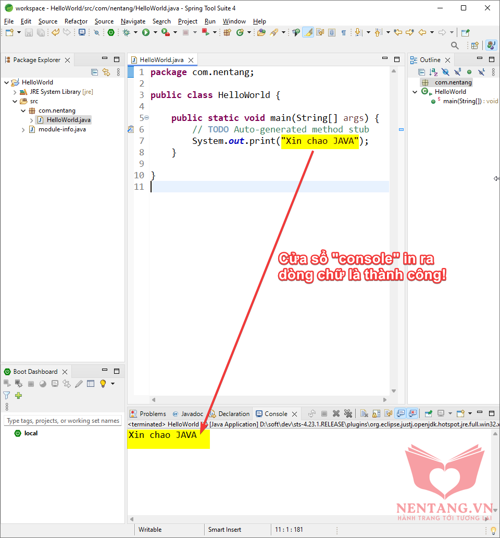Viewport: 500px width, 538px height.
Task: Select module-info.java in Package Explorer
Action: point(62,129)
